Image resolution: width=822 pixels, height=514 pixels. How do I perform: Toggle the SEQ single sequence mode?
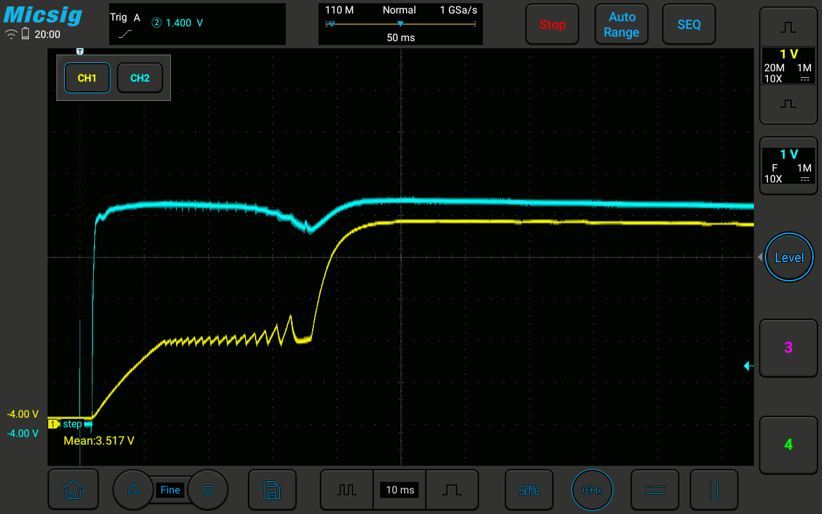click(689, 24)
